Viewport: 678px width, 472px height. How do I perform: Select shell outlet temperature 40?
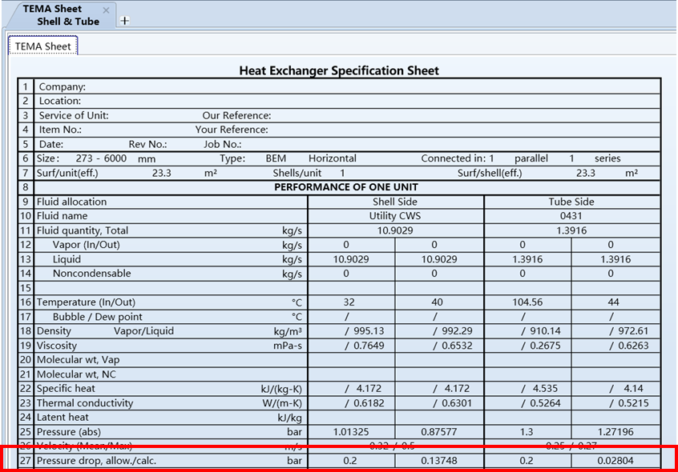pos(437,302)
